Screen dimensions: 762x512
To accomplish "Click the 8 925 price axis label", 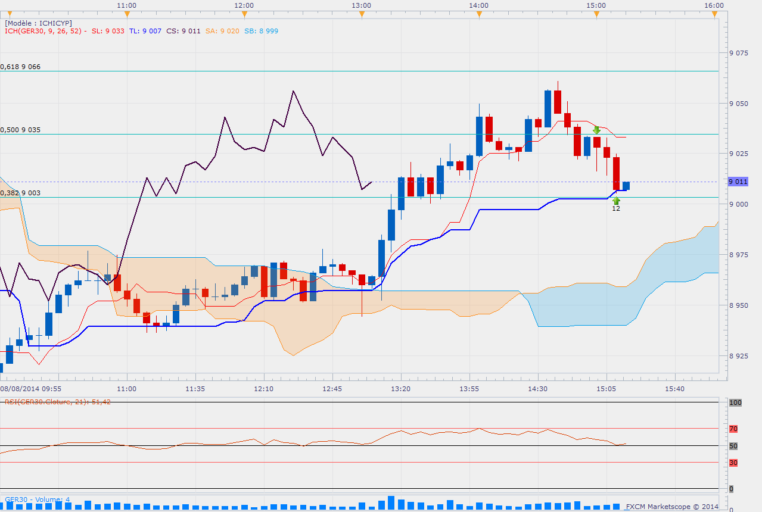I will coord(739,356).
